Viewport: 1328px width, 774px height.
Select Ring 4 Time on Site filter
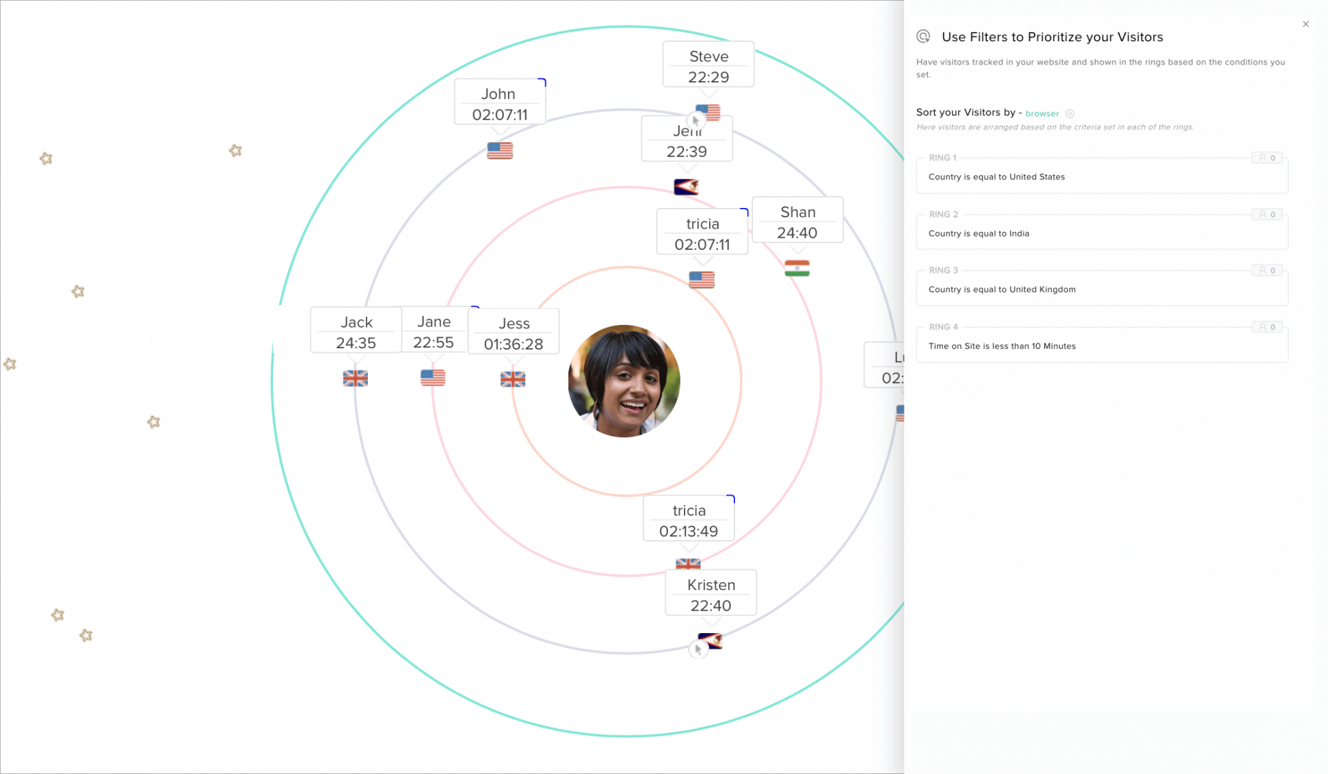point(1102,345)
